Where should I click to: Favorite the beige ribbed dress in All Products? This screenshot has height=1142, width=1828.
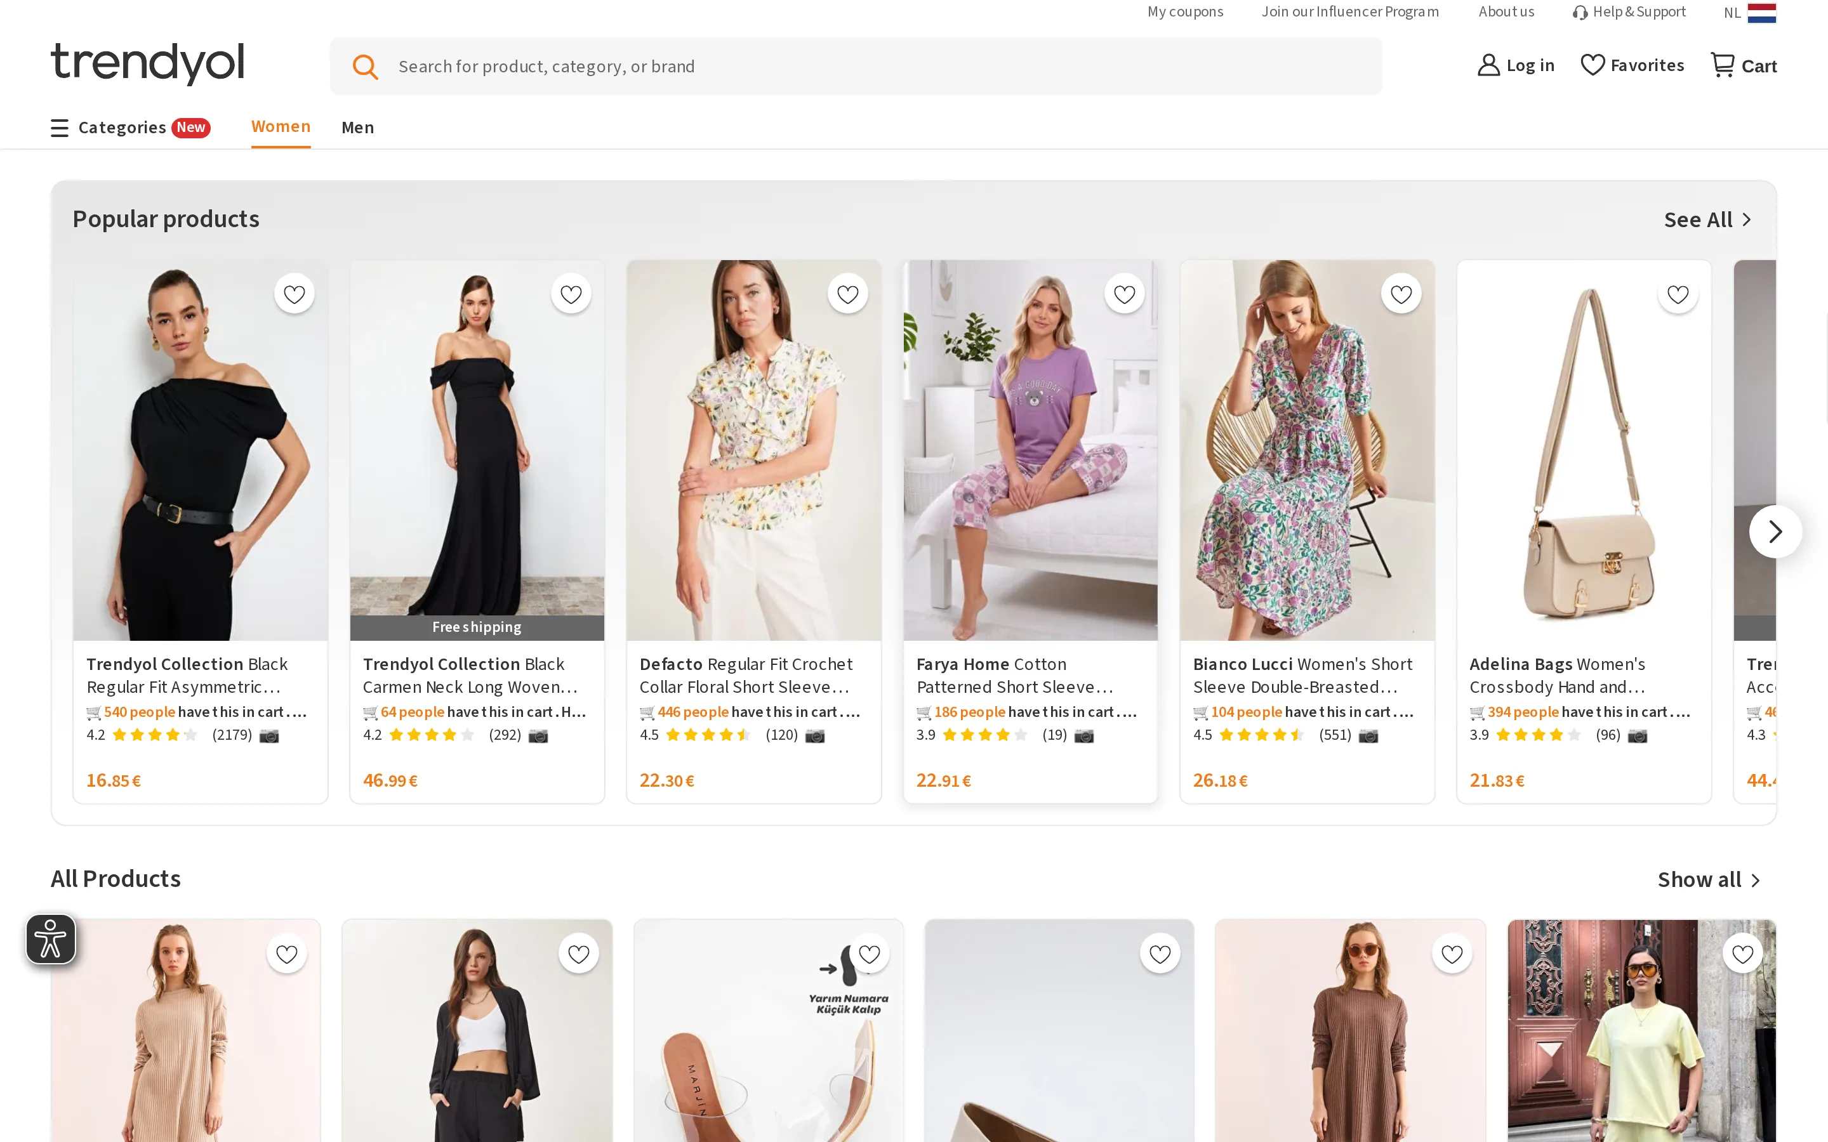pyautogui.click(x=286, y=954)
